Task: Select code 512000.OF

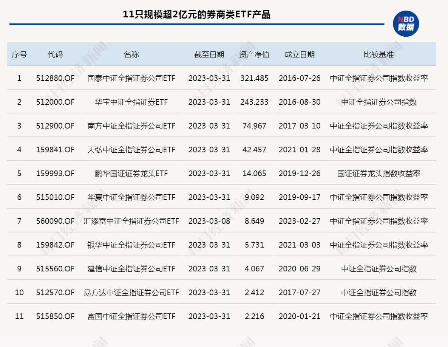Action: pyautogui.click(x=55, y=102)
